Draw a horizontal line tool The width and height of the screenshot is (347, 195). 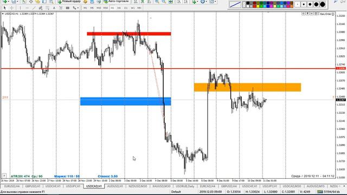(x=27, y=8)
